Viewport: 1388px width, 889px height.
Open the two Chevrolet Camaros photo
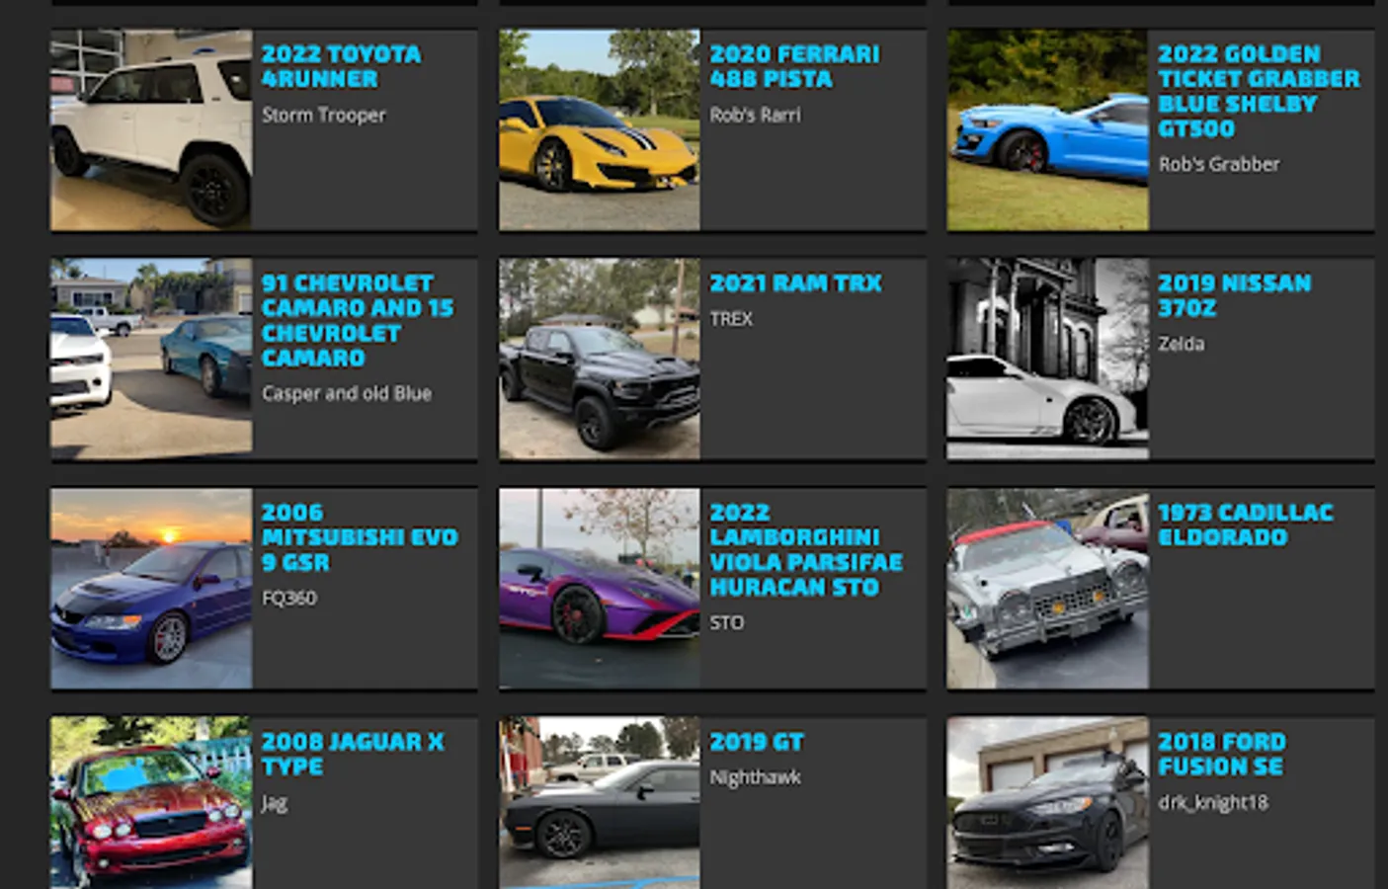[x=151, y=359]
